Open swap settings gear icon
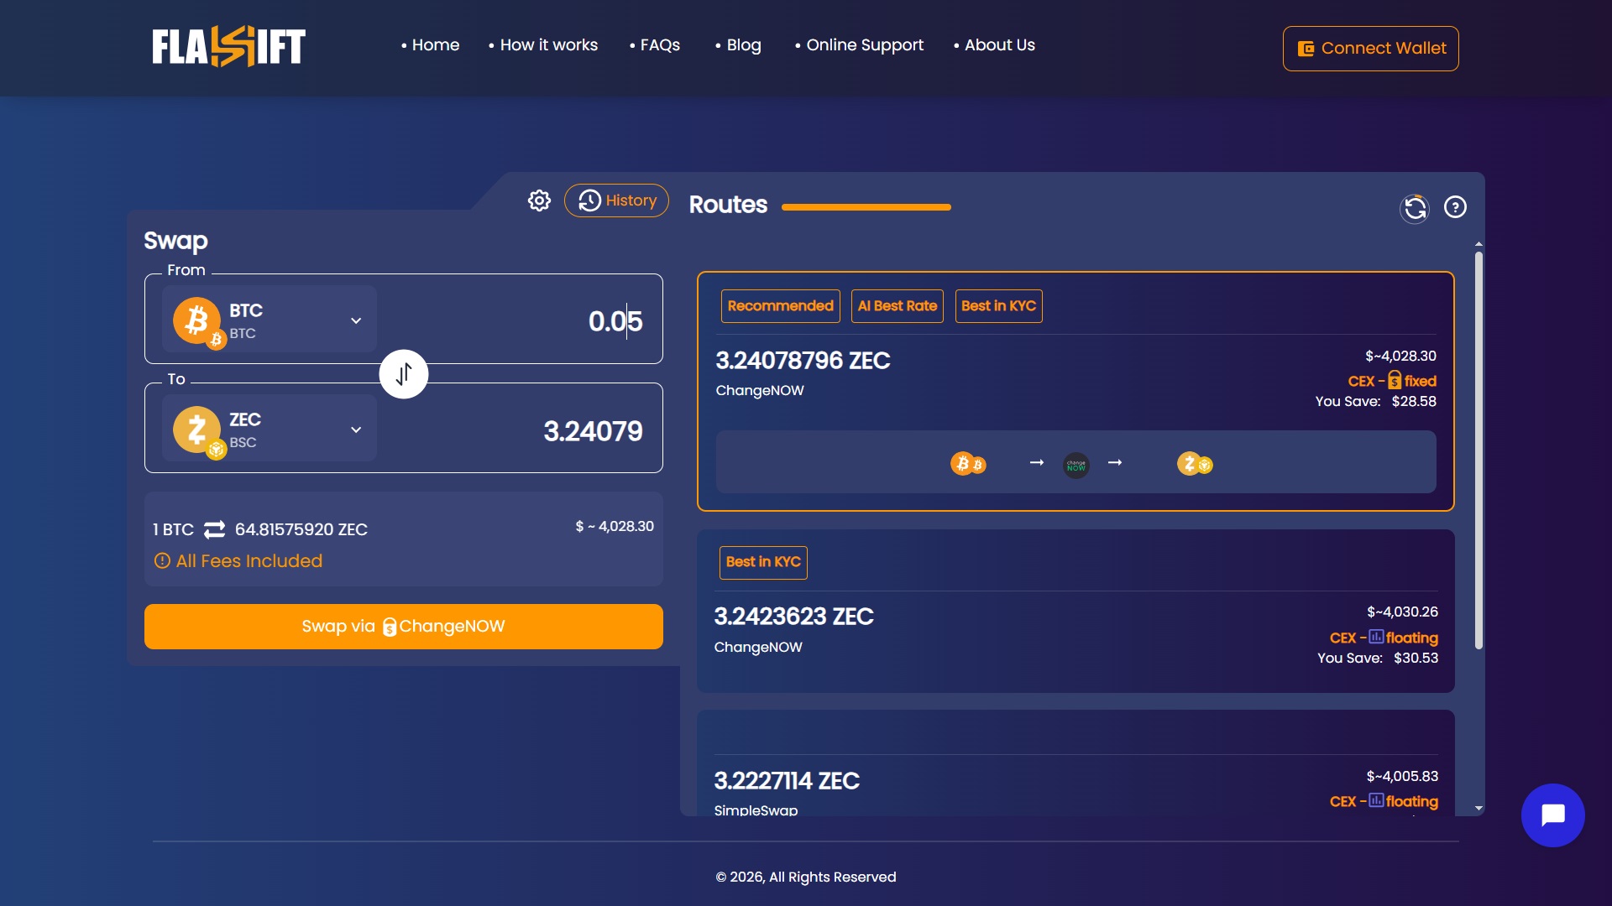1612x906 pixels. coord(539,200)
